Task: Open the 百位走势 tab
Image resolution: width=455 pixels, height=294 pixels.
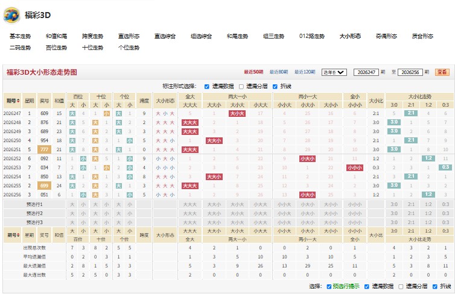Action: click(x=56, y=48)
